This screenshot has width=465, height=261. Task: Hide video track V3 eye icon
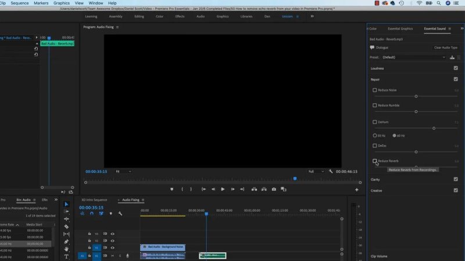(112, 234)
